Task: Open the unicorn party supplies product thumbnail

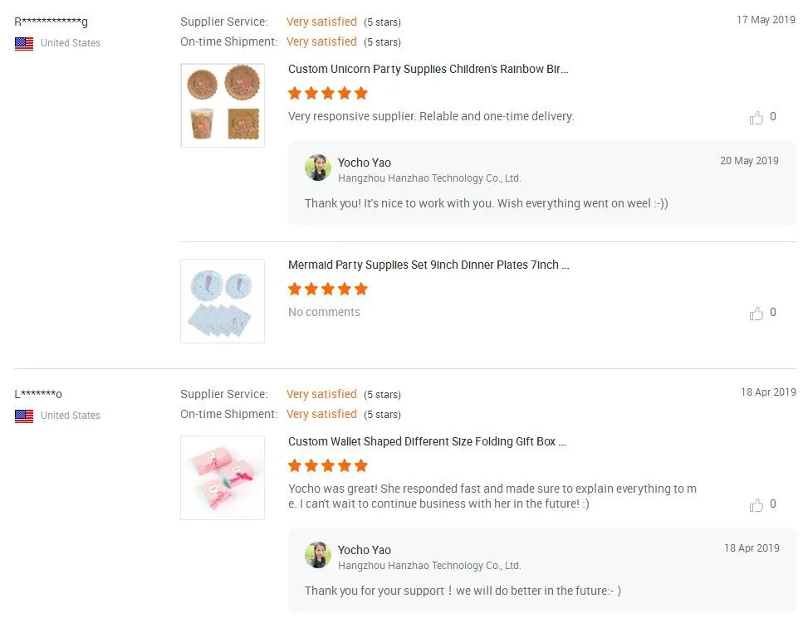Action: [223, 105]
